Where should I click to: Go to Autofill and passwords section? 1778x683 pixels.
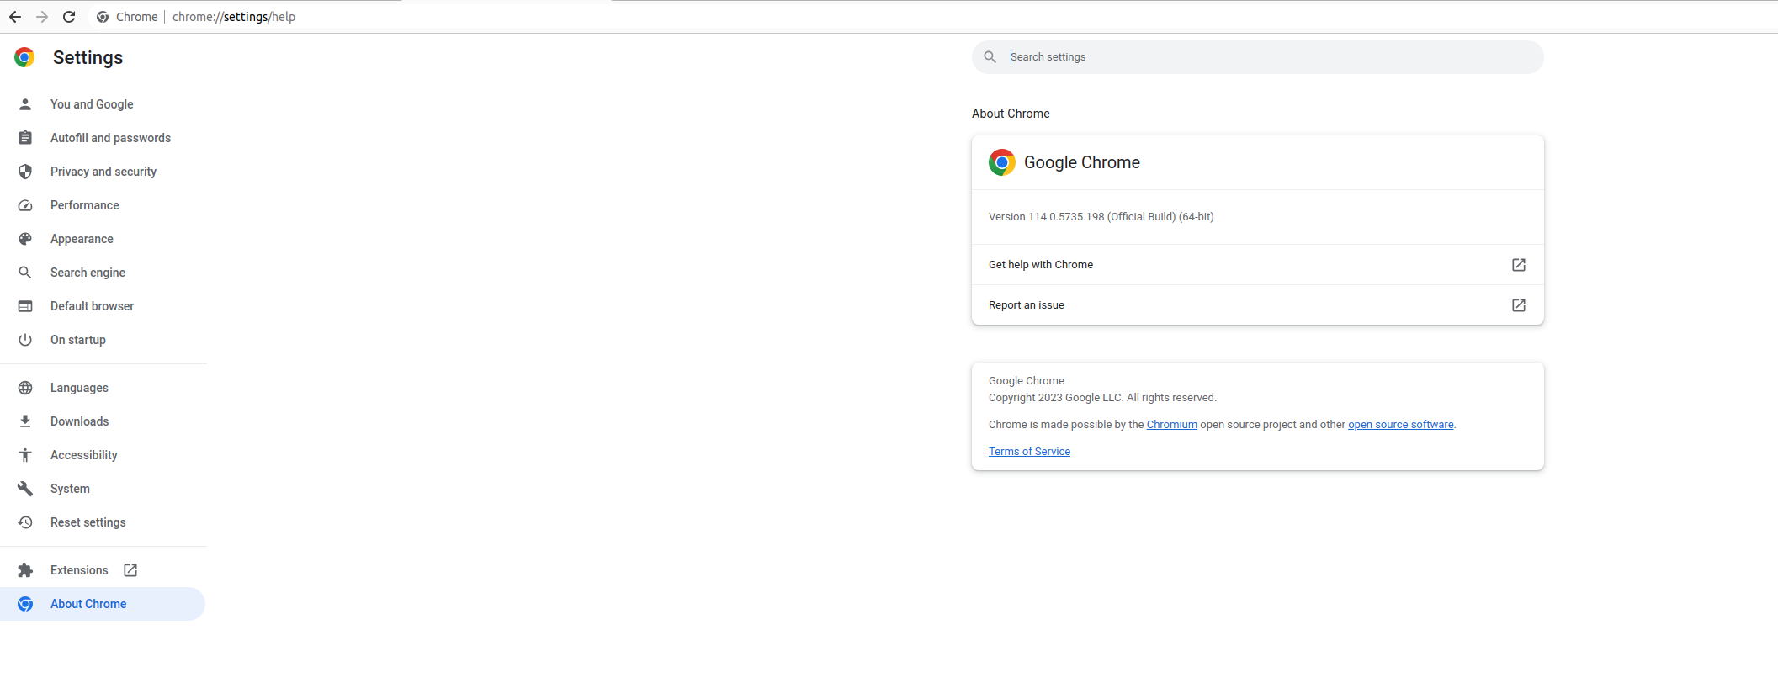pyautogui.click(x=110, y=138)
